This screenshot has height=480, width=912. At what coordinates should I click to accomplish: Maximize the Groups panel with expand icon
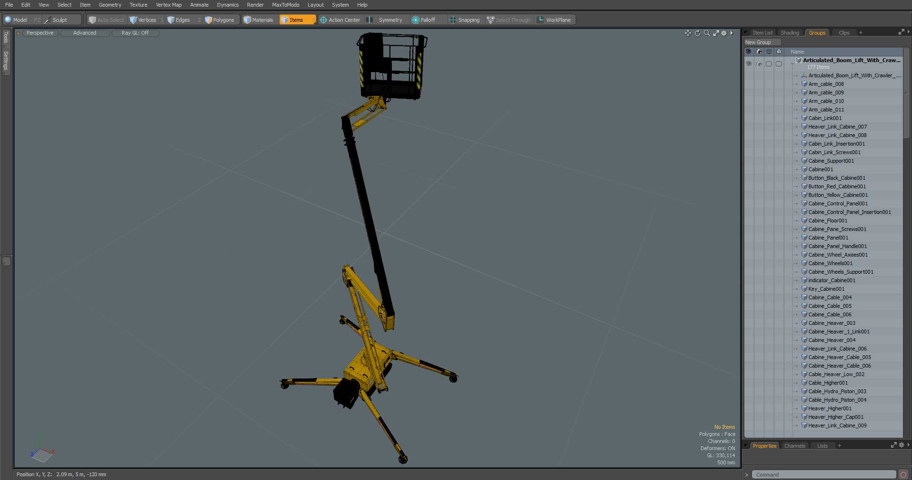(x=901, y=32)
